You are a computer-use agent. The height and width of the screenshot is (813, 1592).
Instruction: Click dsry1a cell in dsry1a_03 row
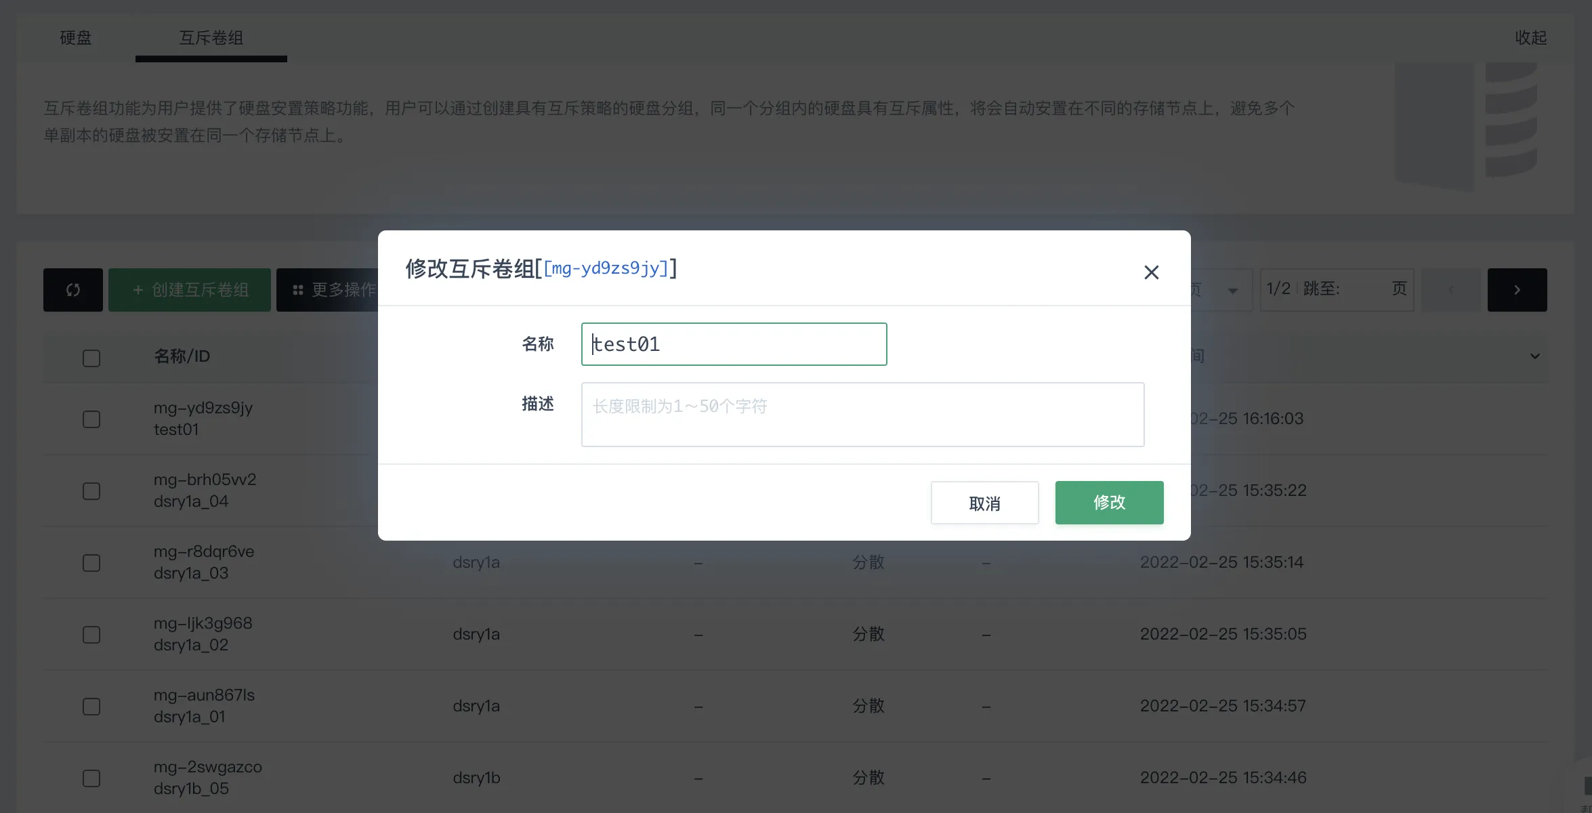click(x=476, y=562)
